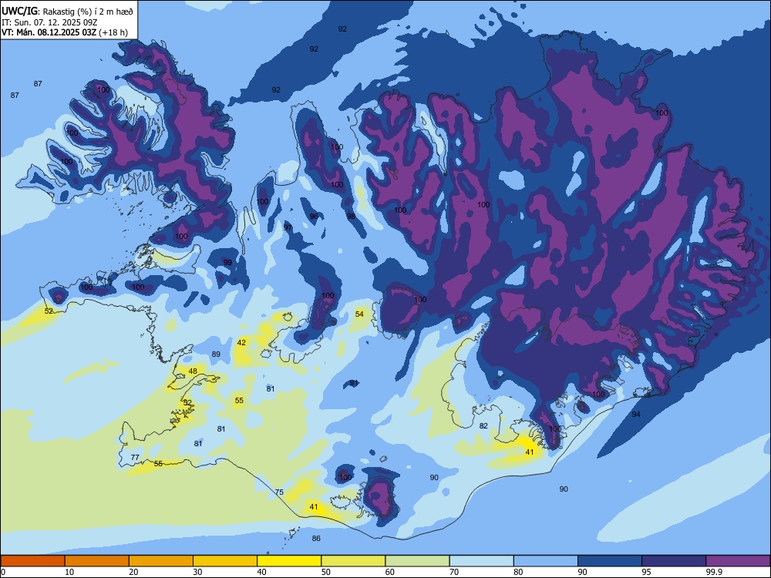Click the legend tick label '10'
The height and width of the screenshot is (578, 771).
point(69,572)
